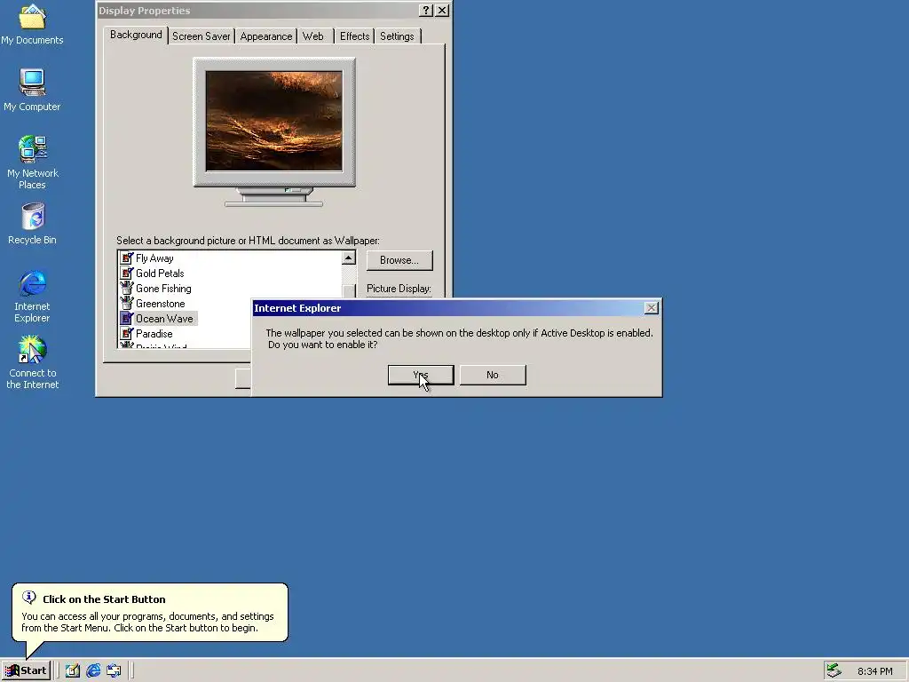Select Gold Petals wallpaper name
This screenshot has height=682, width=909.
pyautogui.click(x=160, y=274)
